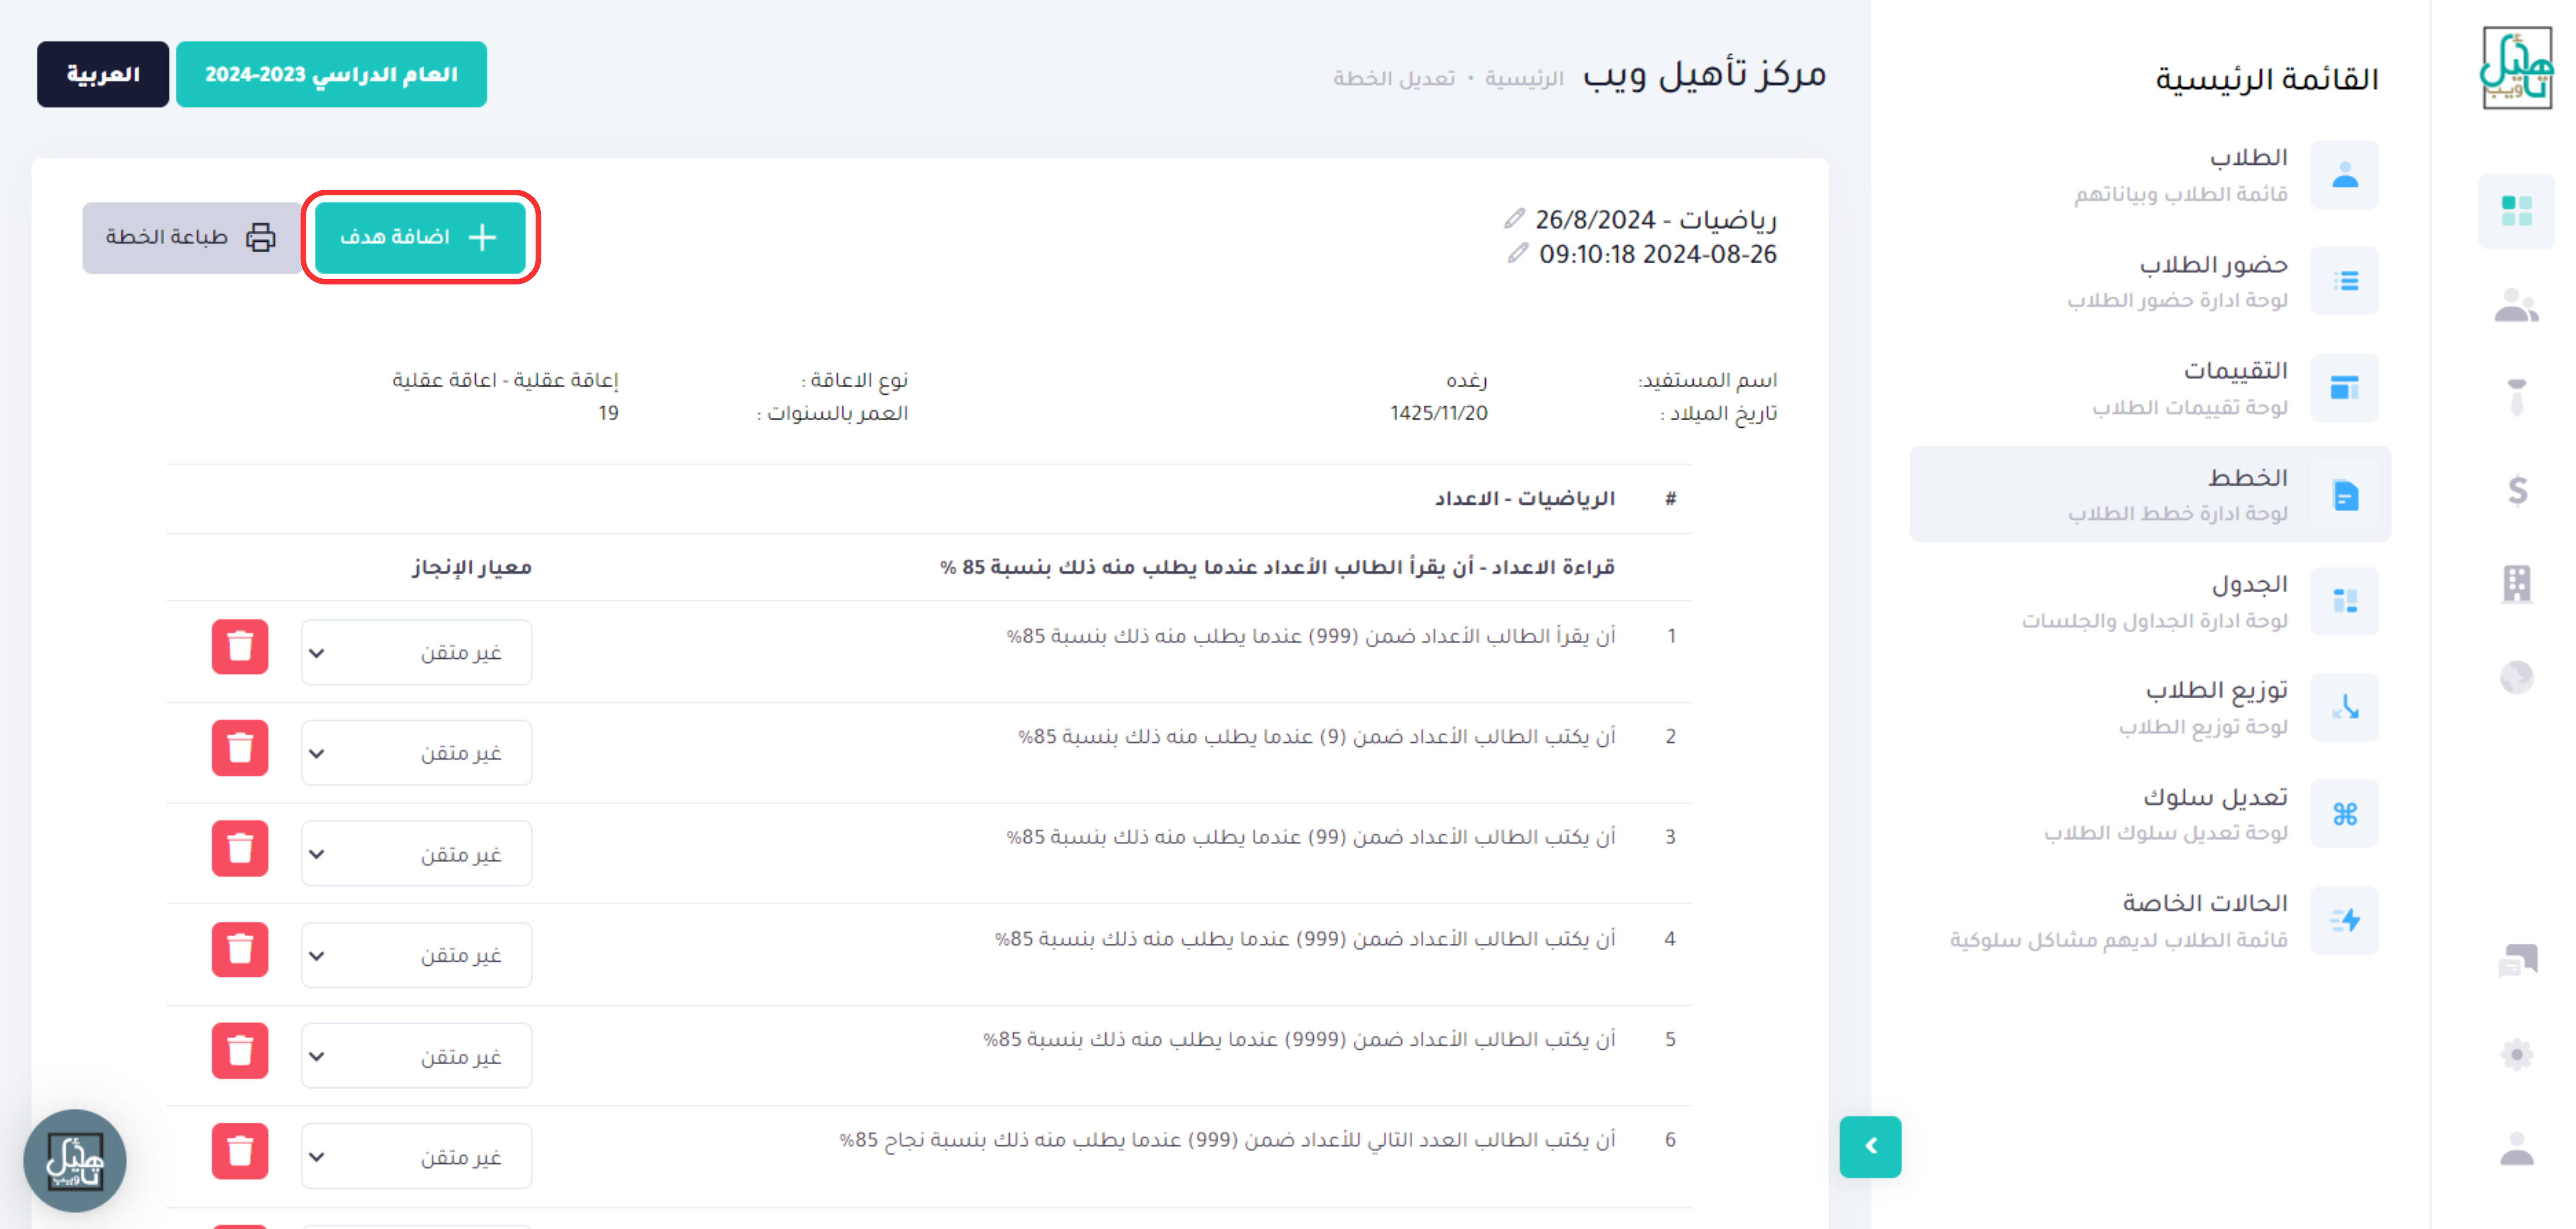Viewport: 2576px width, 1229px height.
Task: Click the birth date value 1425/11/20
Action: [x=1438, y=413]
